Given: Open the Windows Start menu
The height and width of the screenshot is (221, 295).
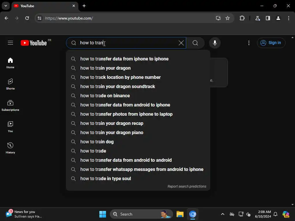Looking at the screenshot, I should point(103,214).
